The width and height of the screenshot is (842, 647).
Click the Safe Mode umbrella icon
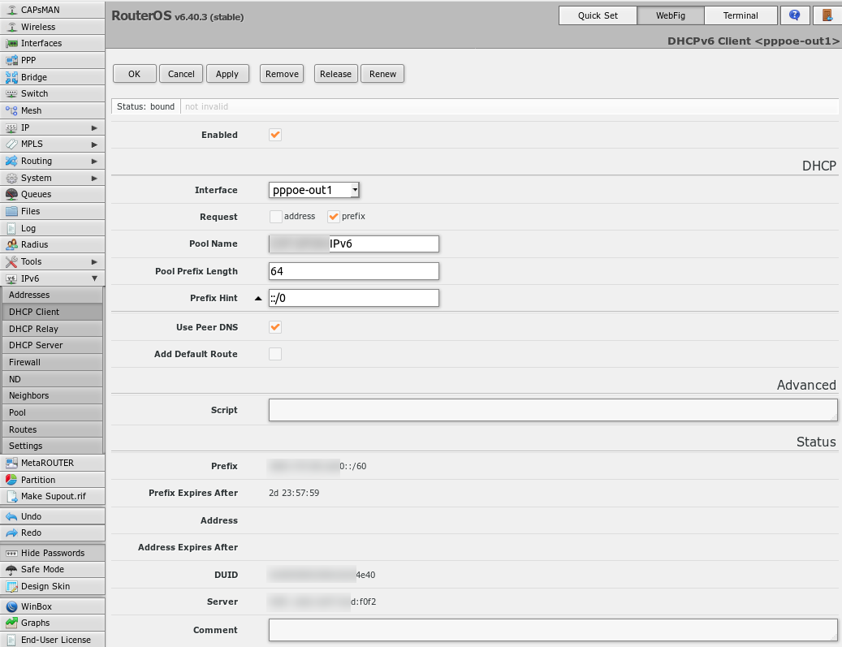11,569
